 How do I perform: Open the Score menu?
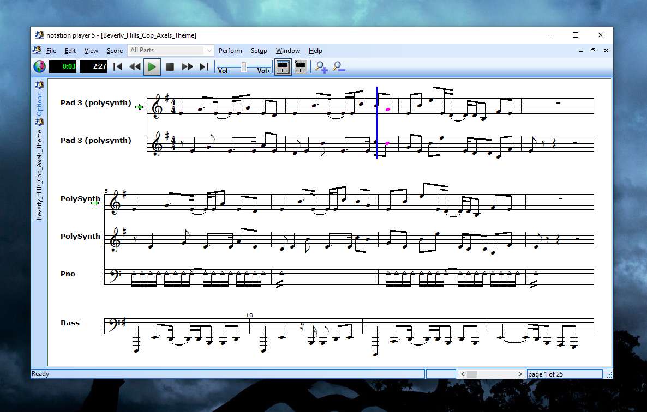coord(115,51)
